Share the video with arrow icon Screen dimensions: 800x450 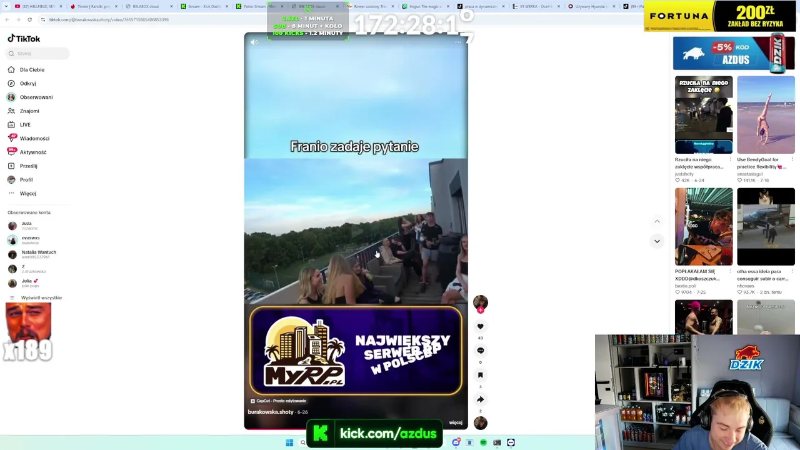[480, 399]
